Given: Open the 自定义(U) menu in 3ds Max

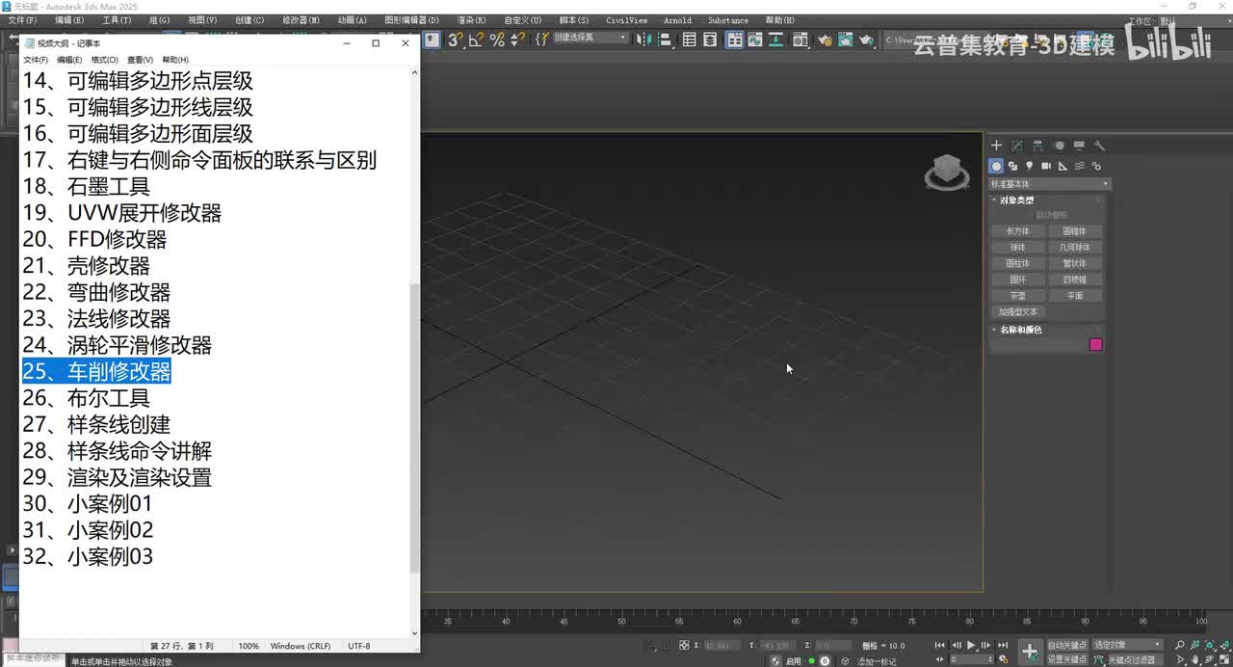Looking at the screenshot, I should click(522, 20).
